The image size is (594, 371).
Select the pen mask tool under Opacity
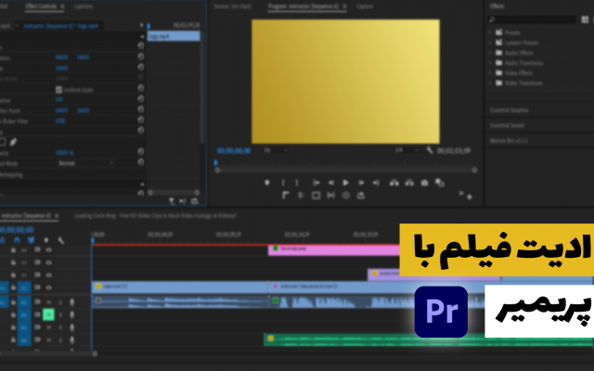[x=13, y=142]
